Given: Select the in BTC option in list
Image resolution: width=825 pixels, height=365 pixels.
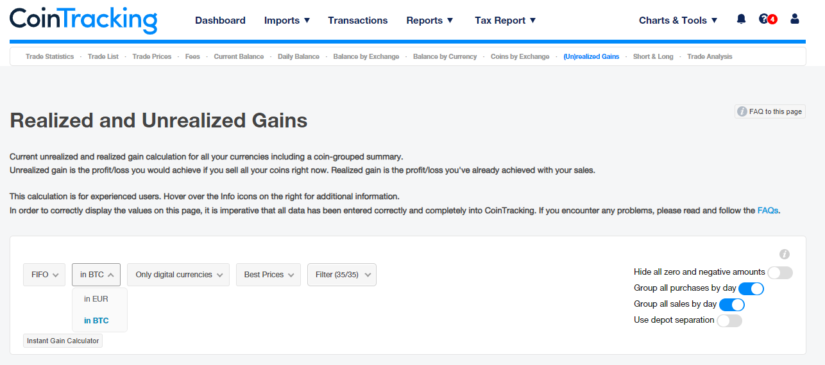Looking at the screenshot, I should point(99,321).
